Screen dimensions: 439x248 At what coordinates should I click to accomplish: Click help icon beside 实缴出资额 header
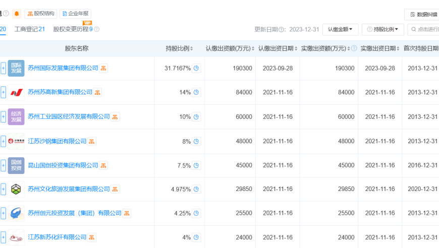pyautogui.click(x=354, y=48)
